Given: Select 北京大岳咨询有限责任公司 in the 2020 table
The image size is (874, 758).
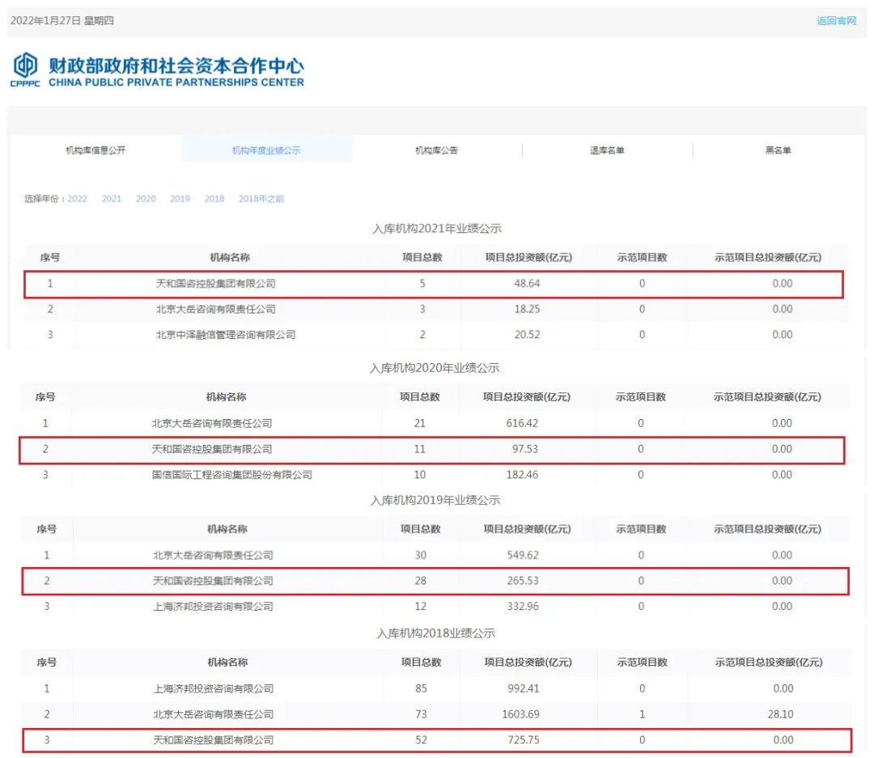Looking at the screenshot, I should (x=212, y=424).
